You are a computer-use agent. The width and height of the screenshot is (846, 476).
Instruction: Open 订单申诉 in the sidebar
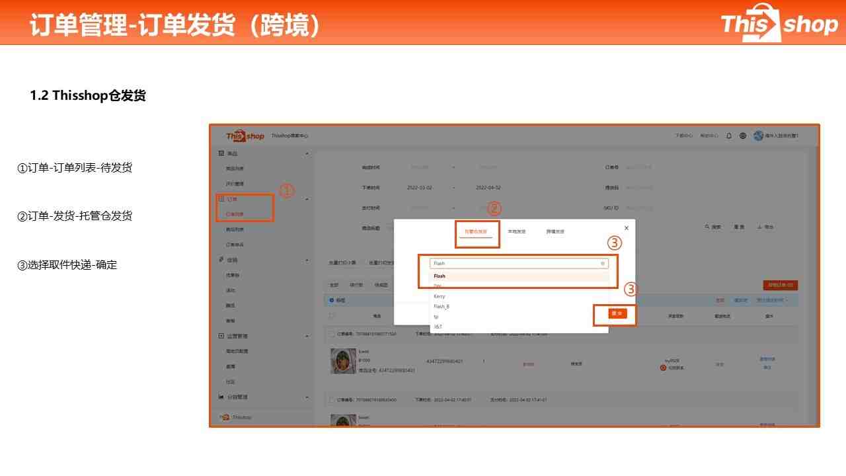pyautogui.click(x=235, y=245)
